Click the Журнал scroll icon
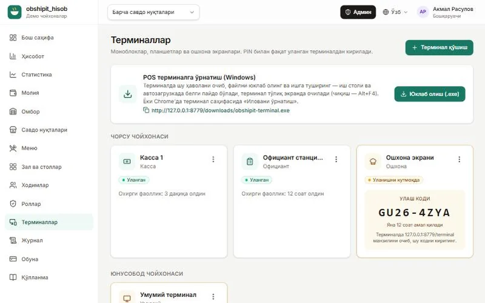This screenshot has width=485, height=303. tap(13, 240)
